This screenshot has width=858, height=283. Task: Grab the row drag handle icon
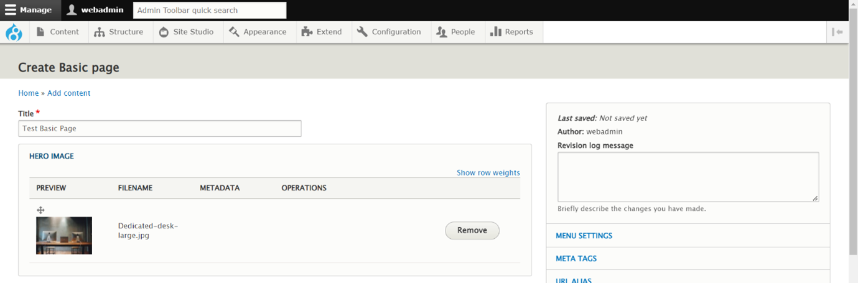click(40, 210)
